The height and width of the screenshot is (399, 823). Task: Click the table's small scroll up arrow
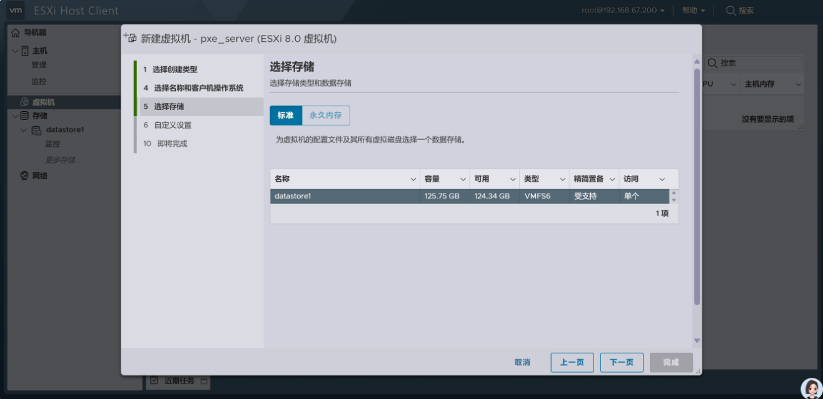pos(674,193)
